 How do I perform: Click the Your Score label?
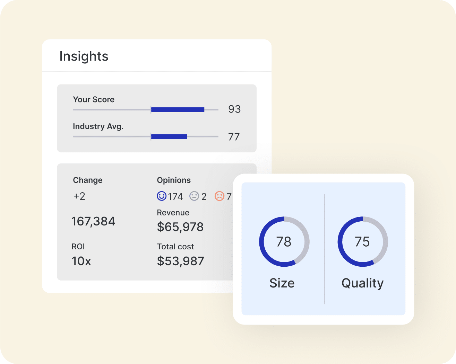pos(94,99)
